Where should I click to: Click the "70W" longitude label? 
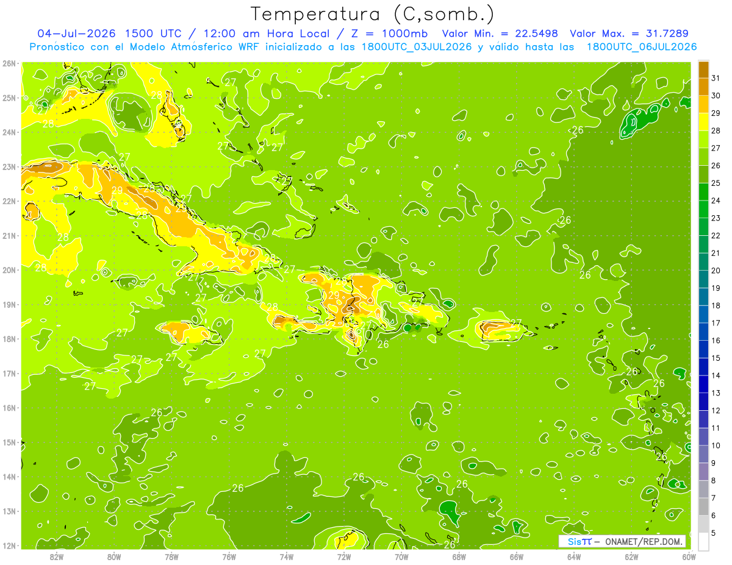[x=401, y=556]
